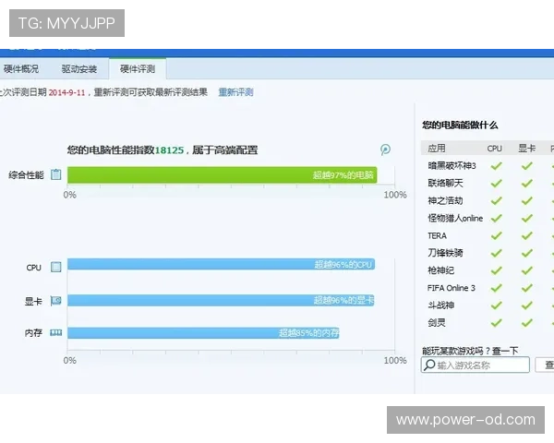Click the 综合性能 clipboard icon
This screenshot has height=443, width=554.
55,174
